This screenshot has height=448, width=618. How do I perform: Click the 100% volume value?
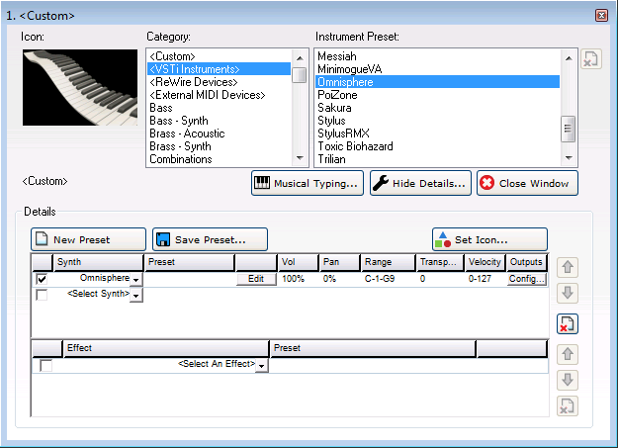click(x=293, y=279)
